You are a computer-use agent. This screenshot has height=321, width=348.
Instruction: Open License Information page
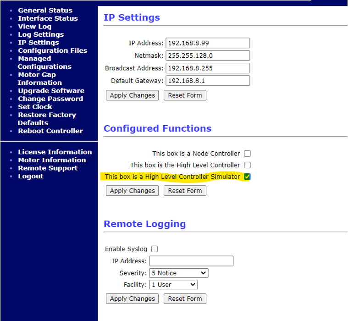55,152
